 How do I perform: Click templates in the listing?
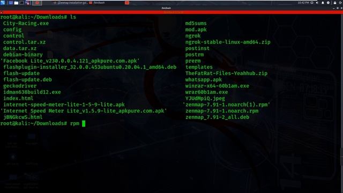[x=199, y=67]
